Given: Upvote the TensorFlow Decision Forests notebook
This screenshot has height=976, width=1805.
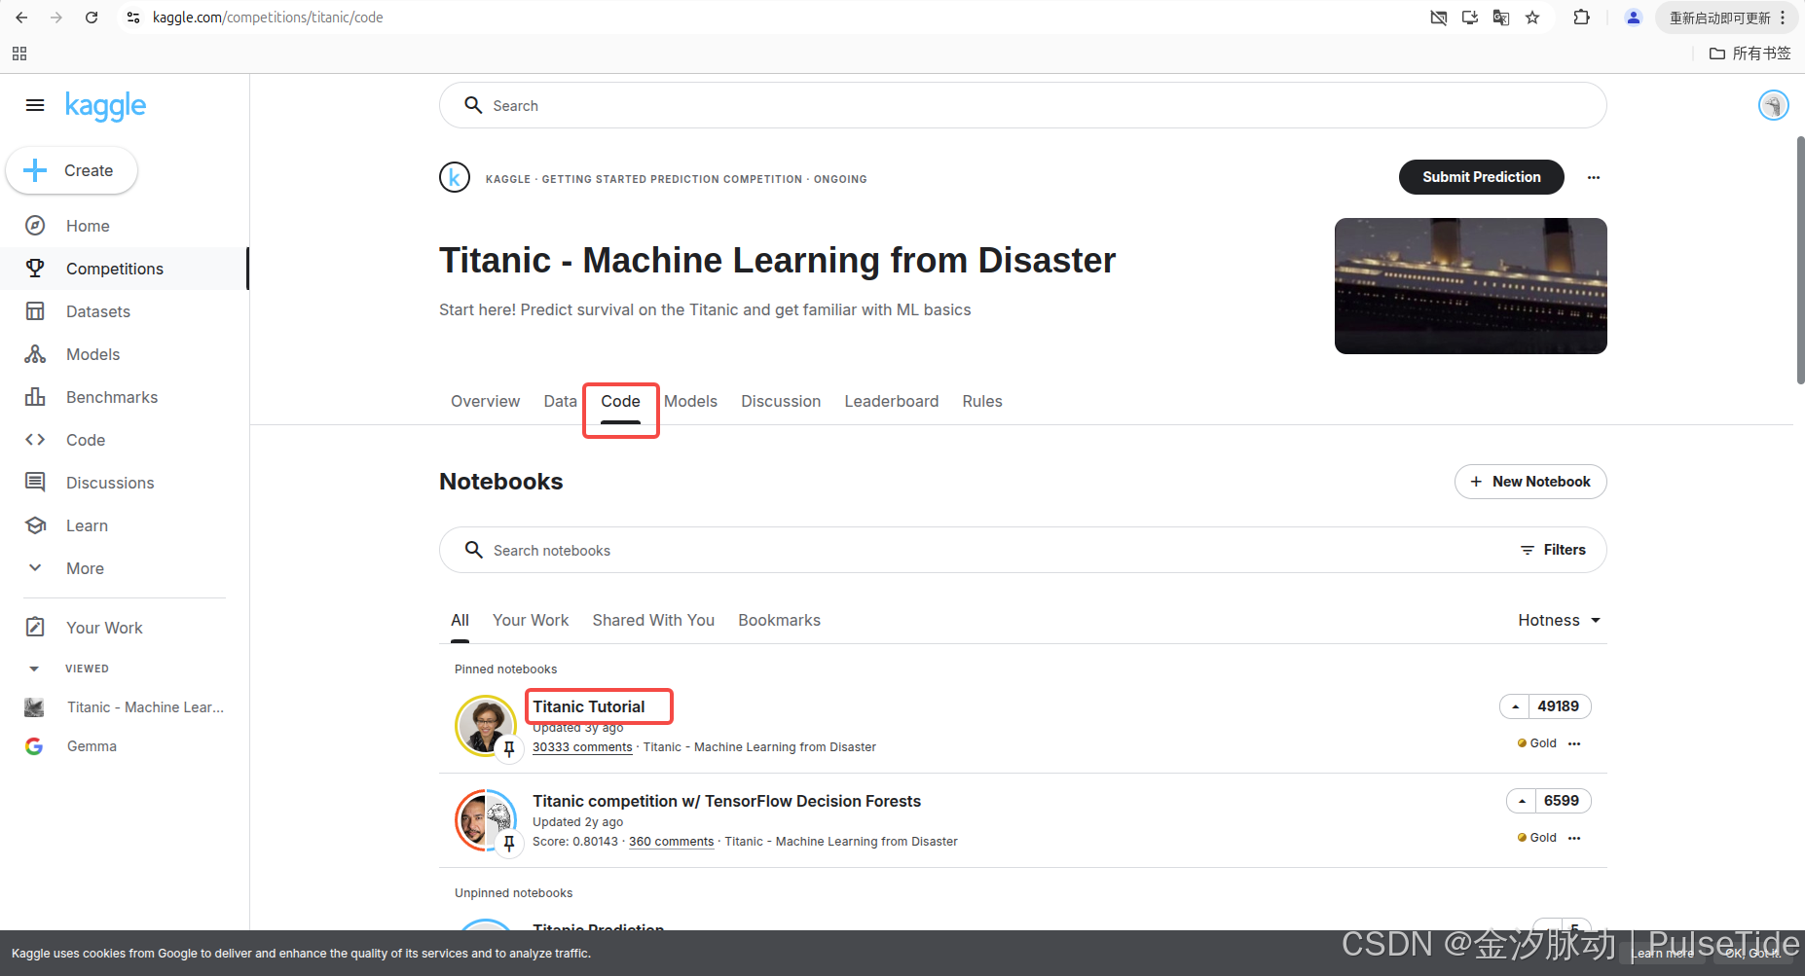Looking at the screenshot, I should pos(1522,801).
